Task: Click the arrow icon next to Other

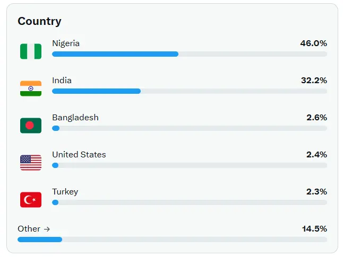Action: pos(47,229)
